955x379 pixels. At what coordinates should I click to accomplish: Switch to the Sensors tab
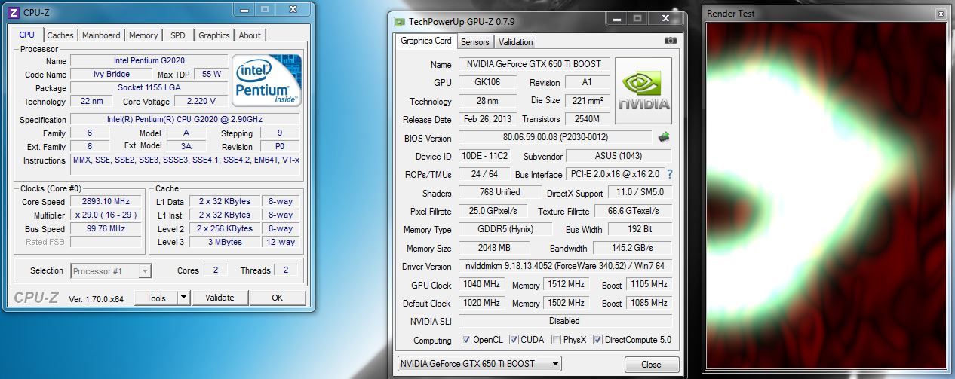coord(474,42)
